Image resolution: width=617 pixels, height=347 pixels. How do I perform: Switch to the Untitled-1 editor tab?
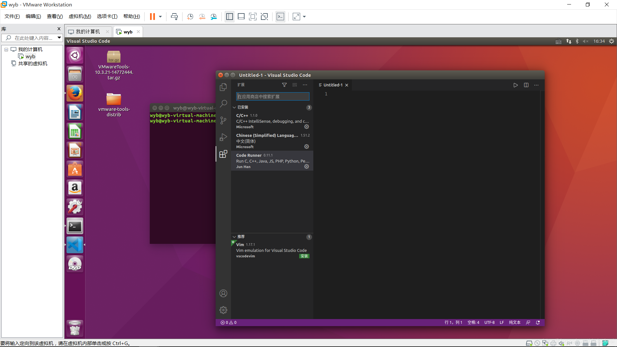tap(333, 85)
